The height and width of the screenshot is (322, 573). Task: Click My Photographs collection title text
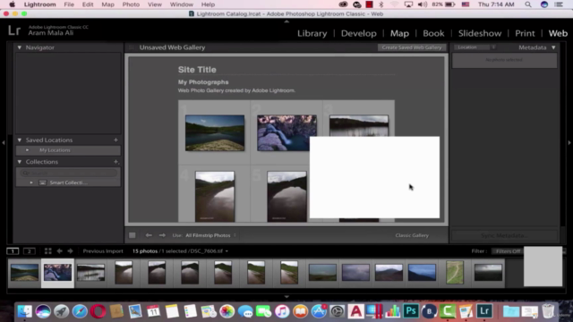pos(203,82)
